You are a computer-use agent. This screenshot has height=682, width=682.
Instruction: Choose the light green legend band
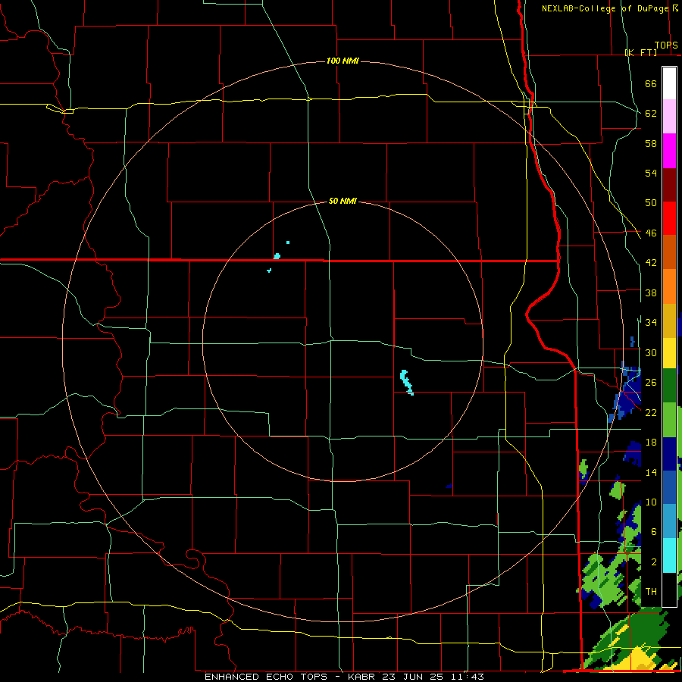click(x=669, y=420)
